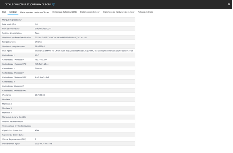The width and height of the screenshot is (233, 153).
Task: Click the Moniteur 4 row label
Action: 7,113
